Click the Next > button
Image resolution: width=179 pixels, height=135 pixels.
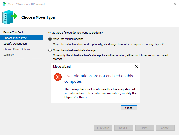tap(124, 128)
